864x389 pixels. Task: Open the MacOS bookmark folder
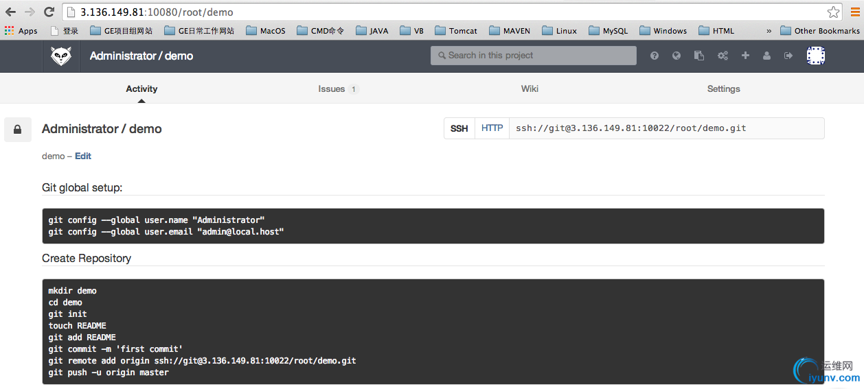(266, 31)
